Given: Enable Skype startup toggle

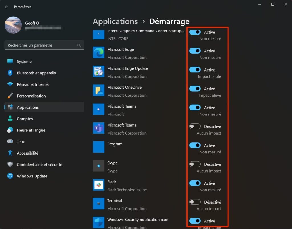Looking at the screenshot, I should (195, 164).
